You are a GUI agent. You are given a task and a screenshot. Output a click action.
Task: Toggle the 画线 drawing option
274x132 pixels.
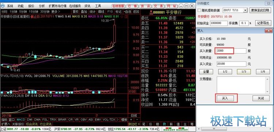click(x=101, y=12)
